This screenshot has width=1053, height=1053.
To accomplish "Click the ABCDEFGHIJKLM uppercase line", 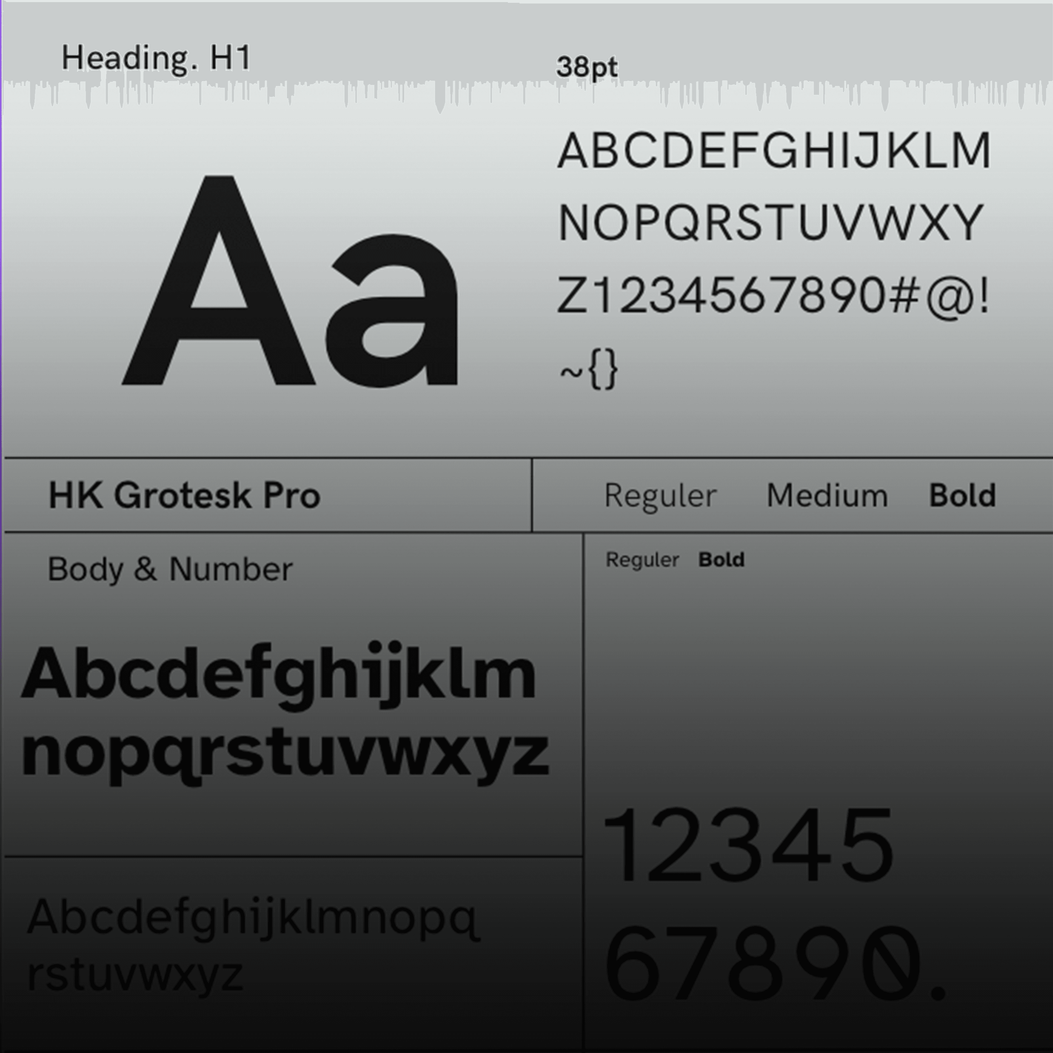I will click(x=774, y=151).
